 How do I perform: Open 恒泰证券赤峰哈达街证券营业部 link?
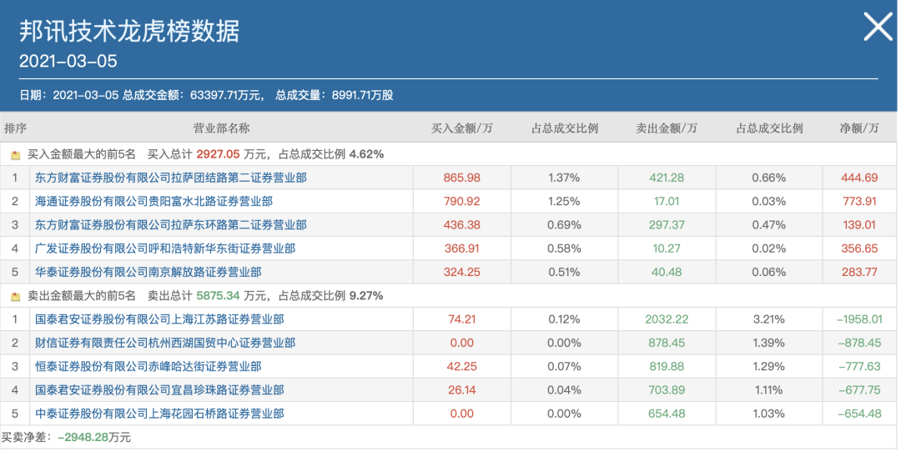[148, 366]
